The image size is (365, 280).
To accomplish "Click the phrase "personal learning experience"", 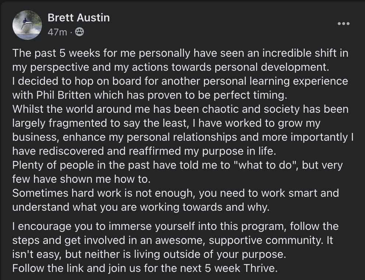I will [x=283, y=81].
